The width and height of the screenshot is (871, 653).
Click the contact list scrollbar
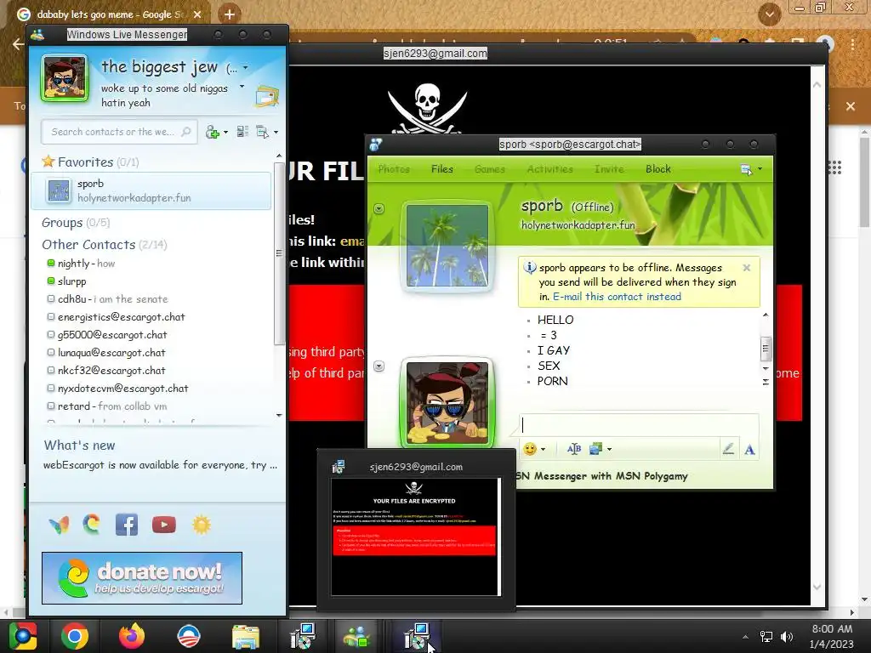point(279,253)
